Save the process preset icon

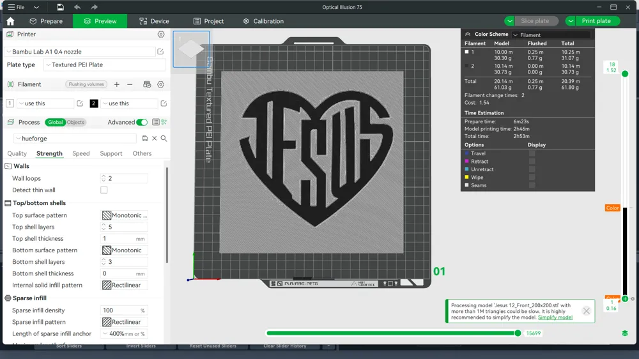pos(144,139)
